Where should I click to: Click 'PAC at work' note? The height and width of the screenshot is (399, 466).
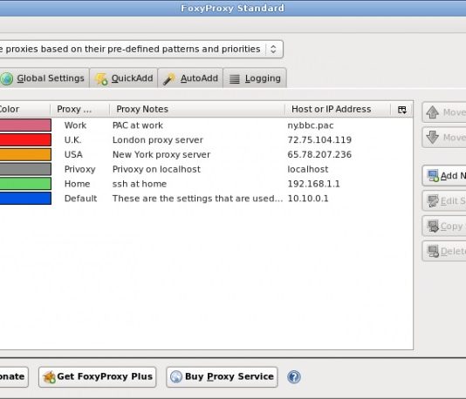pyautogui.click(x=138, y=125)
